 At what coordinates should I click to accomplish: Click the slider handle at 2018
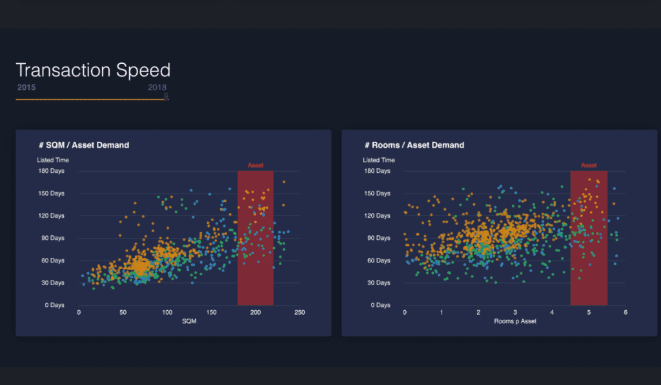tap(165, 96)
